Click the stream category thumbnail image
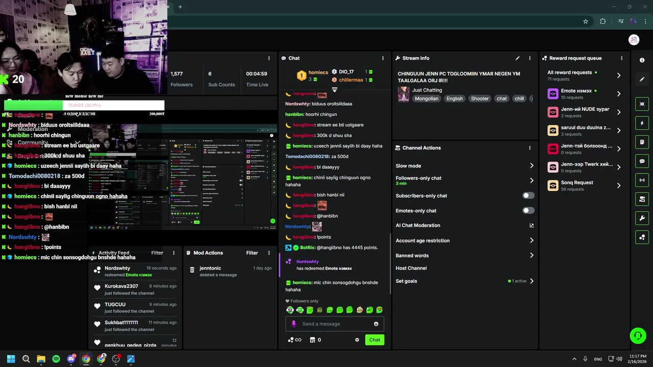653x367 pixels. 404,94
